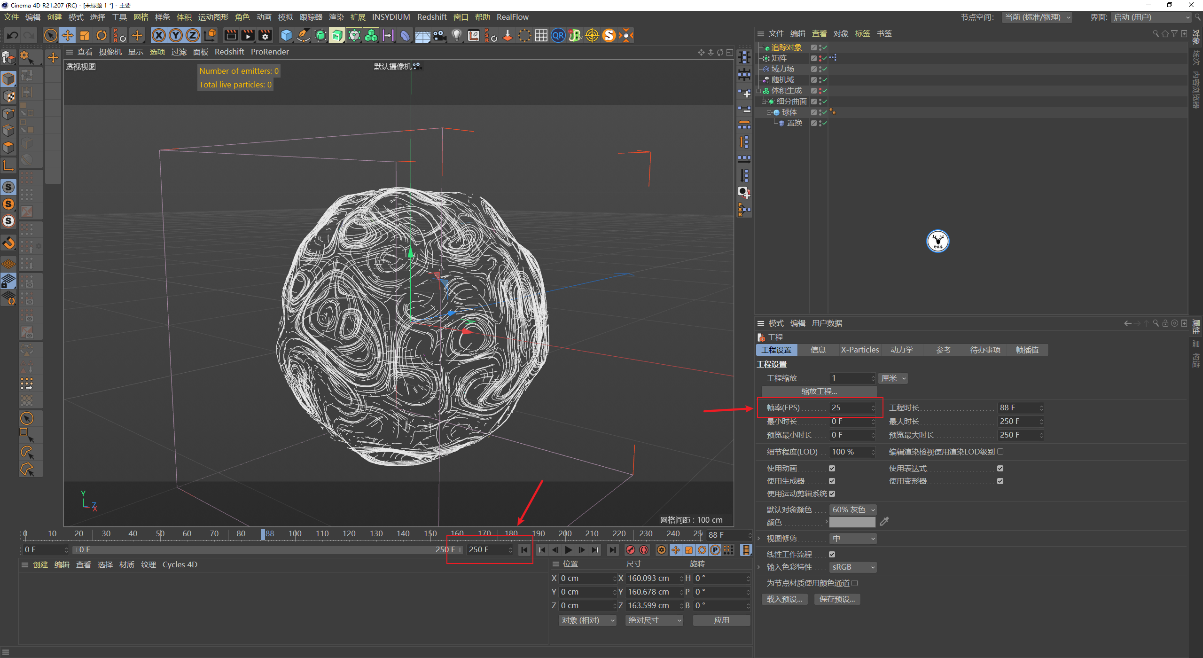Viewport: 1203px width, 658px height.
Task: Click the light bulb object icon
Action: point(456,35)
